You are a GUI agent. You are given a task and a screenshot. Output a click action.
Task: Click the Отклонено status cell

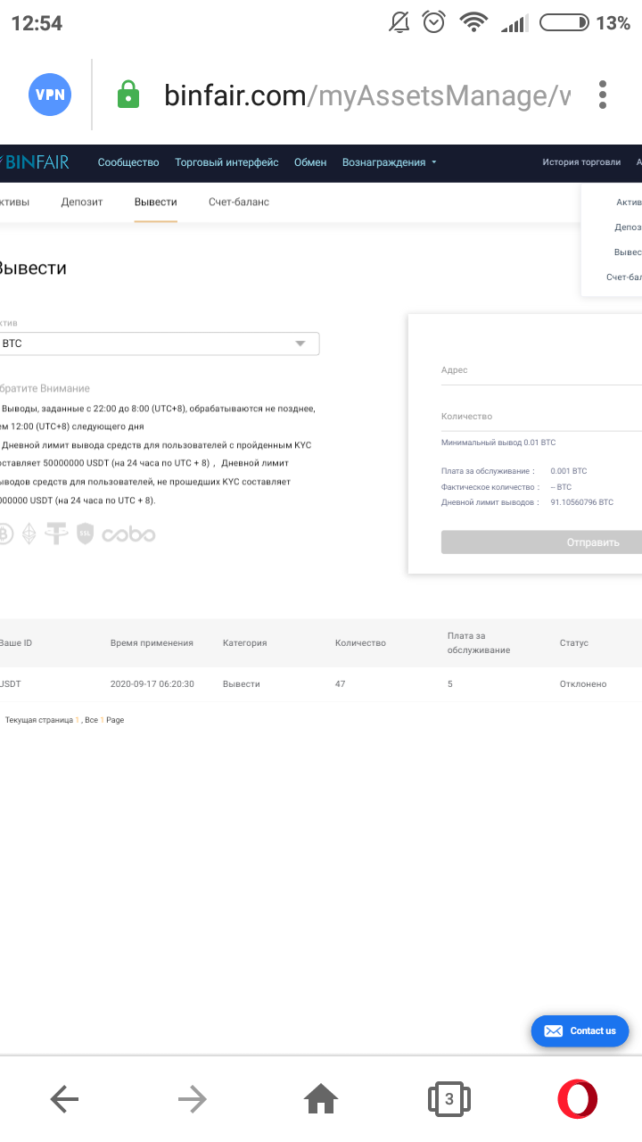[583, 684]
